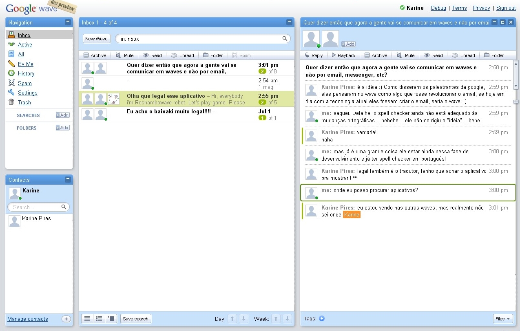520x331 pixels.
Task: Open the Manage contacts link
Action: click(x=28, y=319)
